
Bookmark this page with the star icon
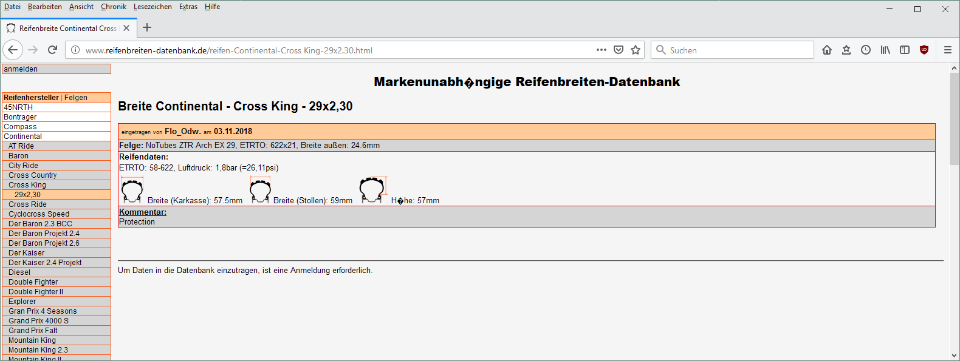click(636, 50)
